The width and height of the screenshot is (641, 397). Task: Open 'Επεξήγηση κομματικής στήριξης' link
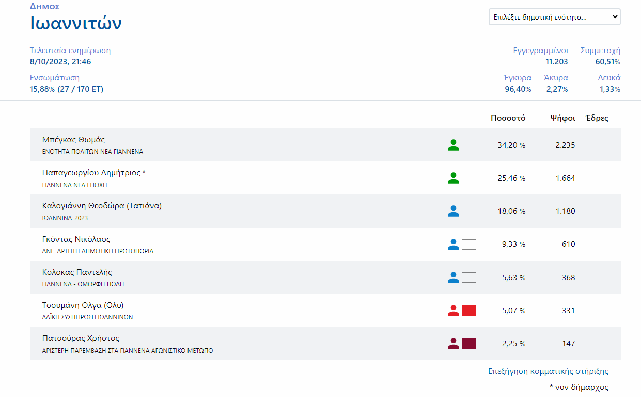pos(548,371)
